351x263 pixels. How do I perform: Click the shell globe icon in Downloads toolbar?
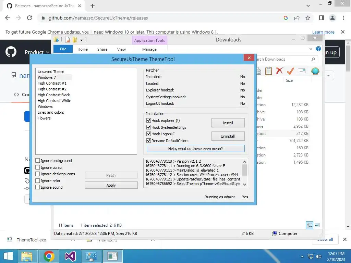pos(315,71)
